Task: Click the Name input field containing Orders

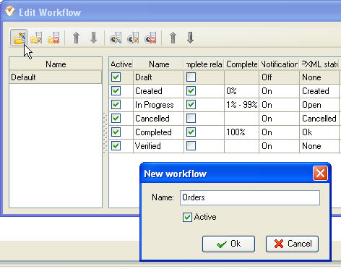Action: coord(250,197)
